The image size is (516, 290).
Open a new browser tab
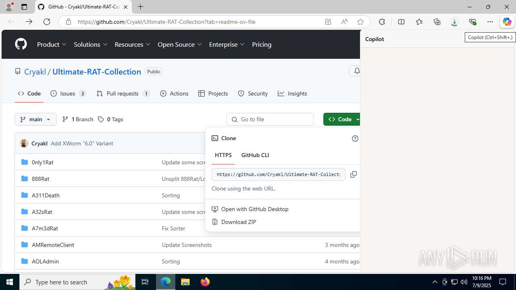pos(140,7)
